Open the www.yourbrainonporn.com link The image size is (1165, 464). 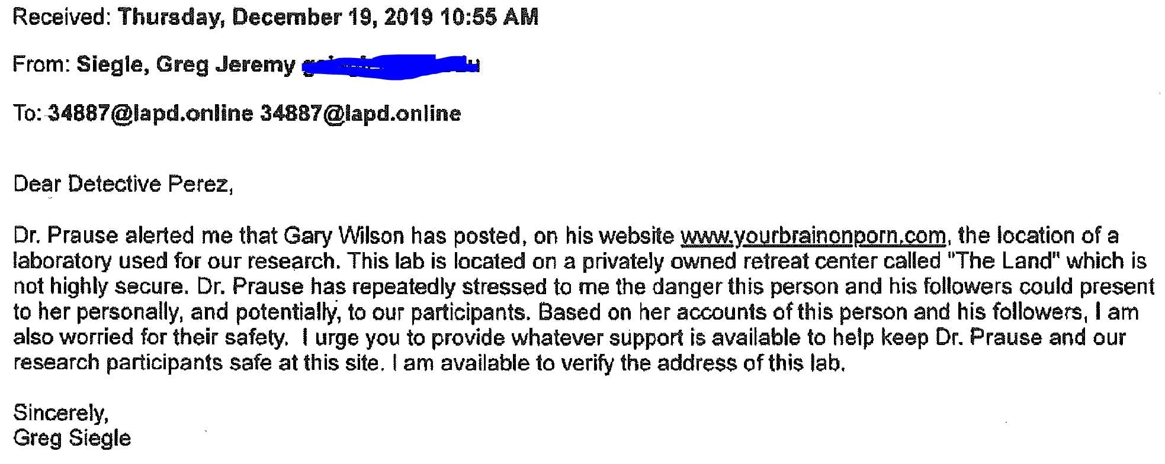tap(813, 236)
